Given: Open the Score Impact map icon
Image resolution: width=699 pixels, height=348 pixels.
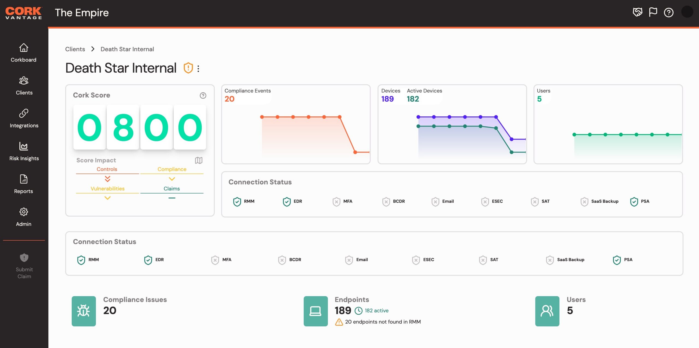Looking at the screenshot, I should coord(199,160).
